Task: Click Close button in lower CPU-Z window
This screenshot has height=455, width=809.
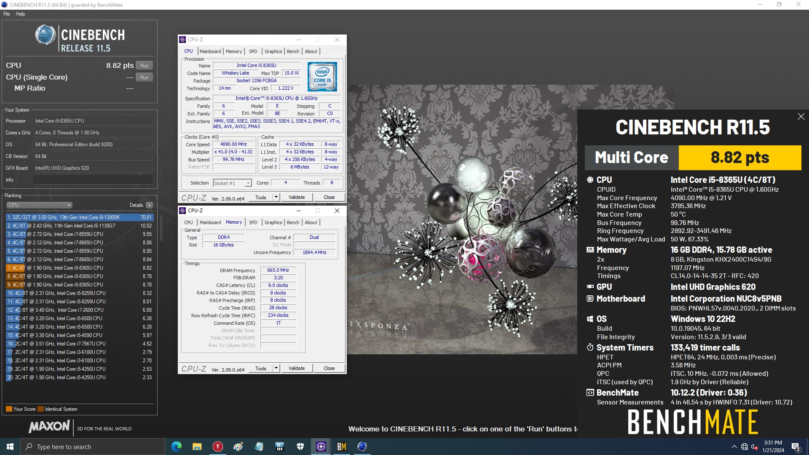Action: (x=329, y=368)
